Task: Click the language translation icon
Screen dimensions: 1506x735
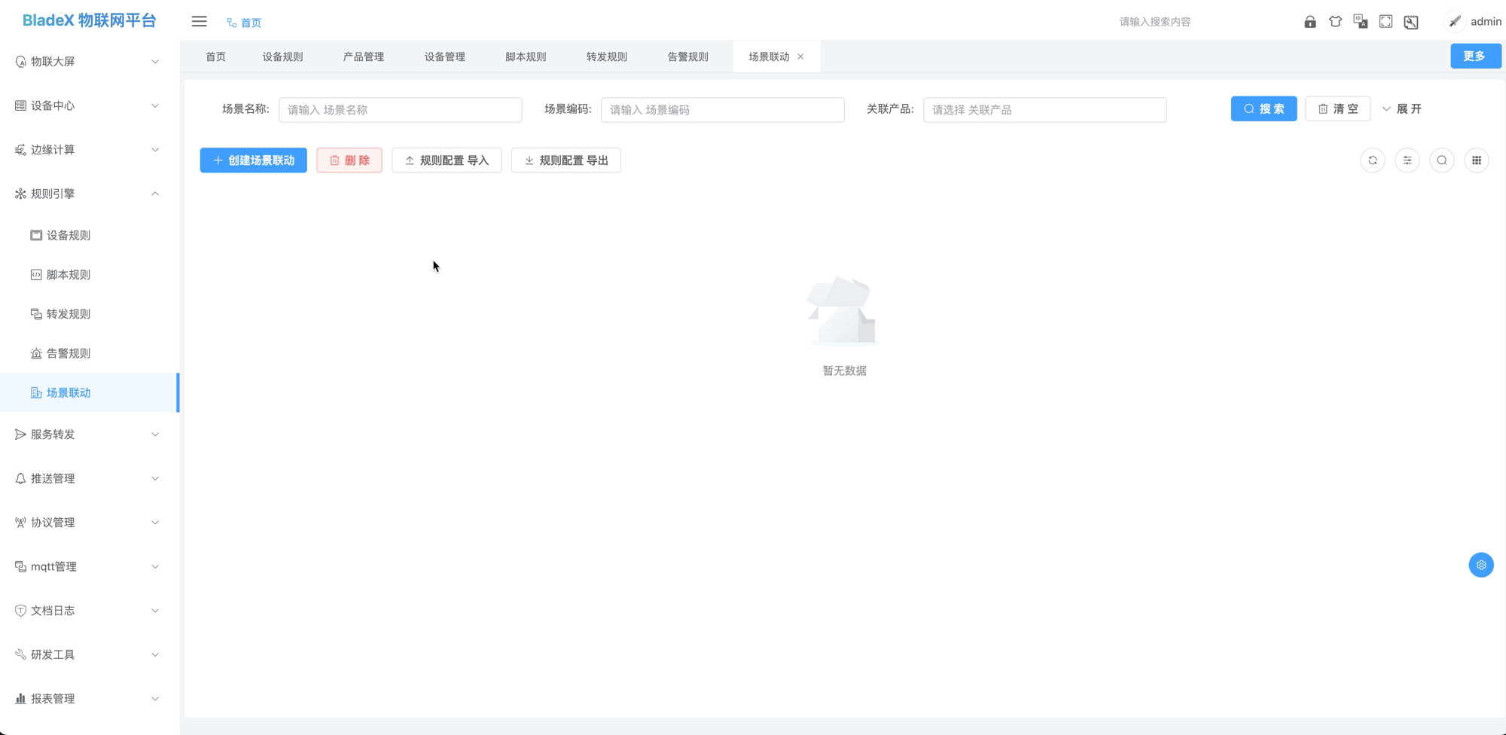Action: click(1360, 22)
